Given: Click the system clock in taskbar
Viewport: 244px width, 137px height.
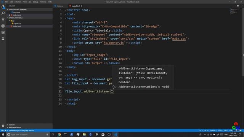Looking at the screenshot, I should pyautogui.click(x=233, y=134).
